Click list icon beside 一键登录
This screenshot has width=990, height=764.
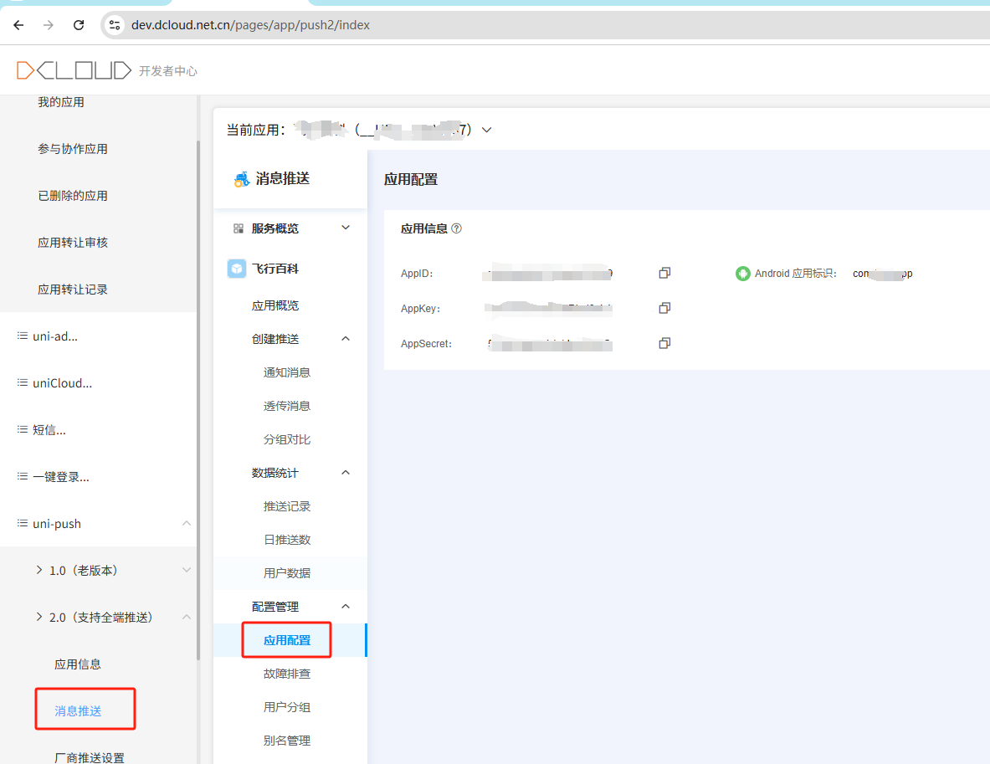coord(22,476)
